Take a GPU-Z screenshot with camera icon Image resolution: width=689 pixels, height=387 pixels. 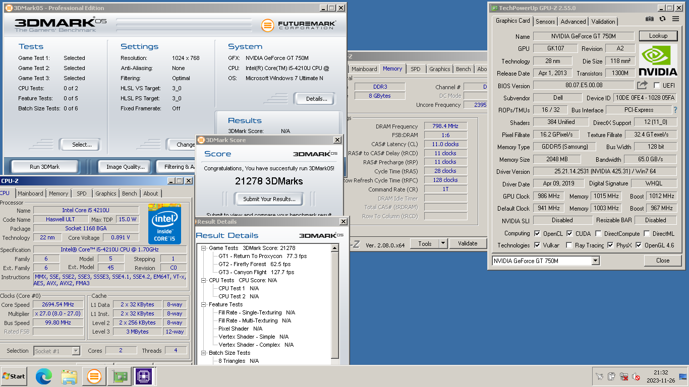coord(650,19)
